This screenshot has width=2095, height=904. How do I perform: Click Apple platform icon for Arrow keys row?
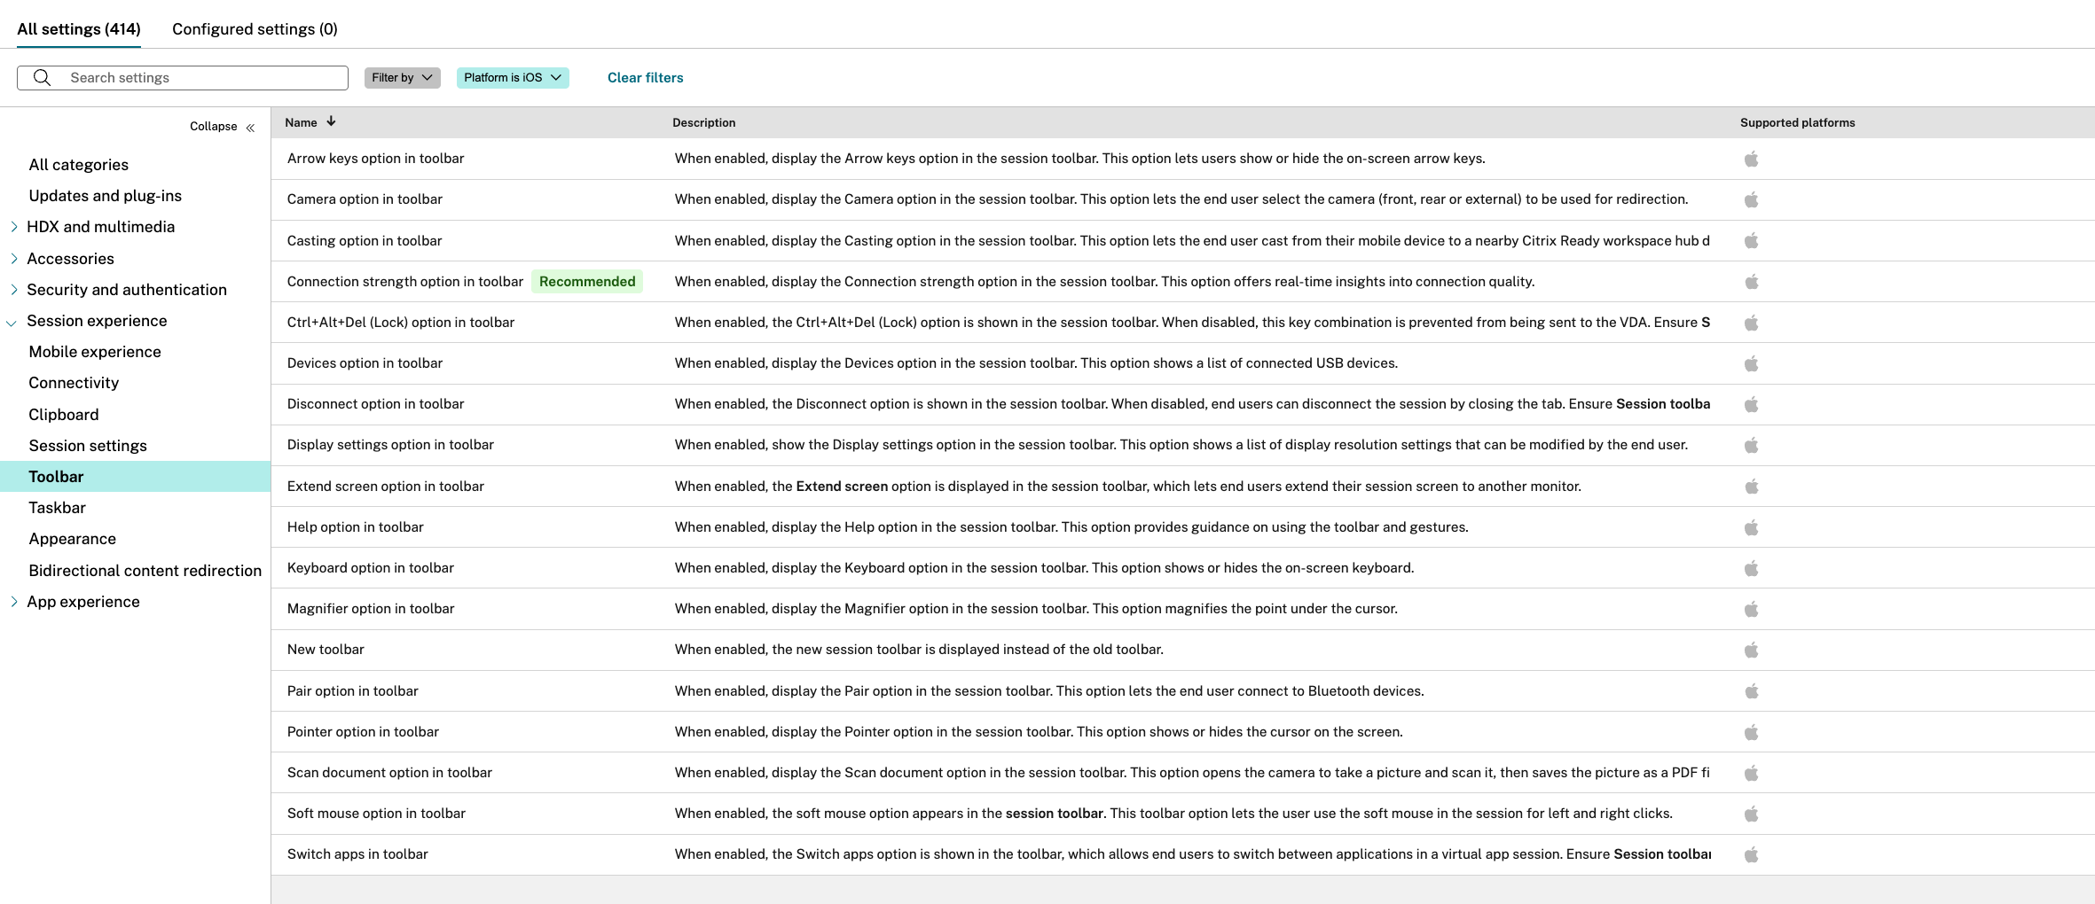pyautogui.click(x=1751, y=159)
